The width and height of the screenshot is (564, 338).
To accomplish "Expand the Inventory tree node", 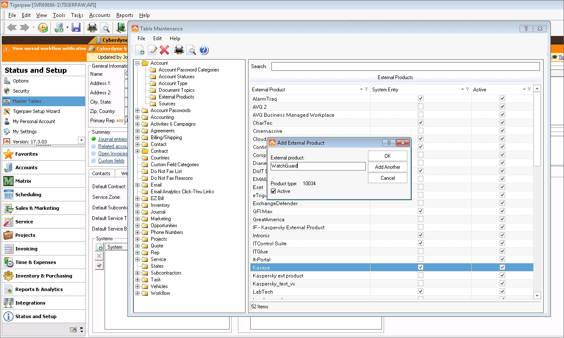I will click(x=137, y=205).
